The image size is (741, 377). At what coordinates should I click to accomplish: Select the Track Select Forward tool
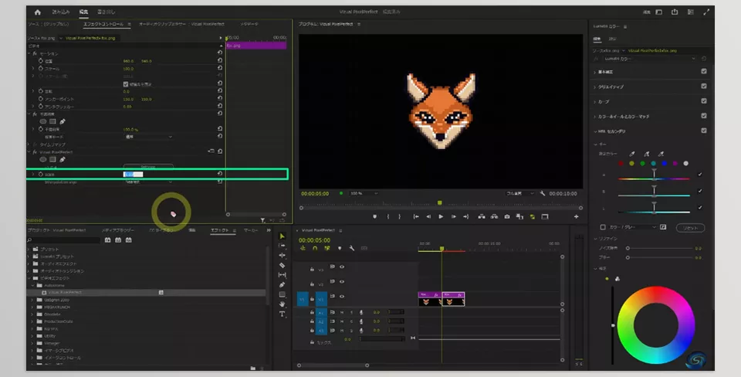click(x=283, y=246)
